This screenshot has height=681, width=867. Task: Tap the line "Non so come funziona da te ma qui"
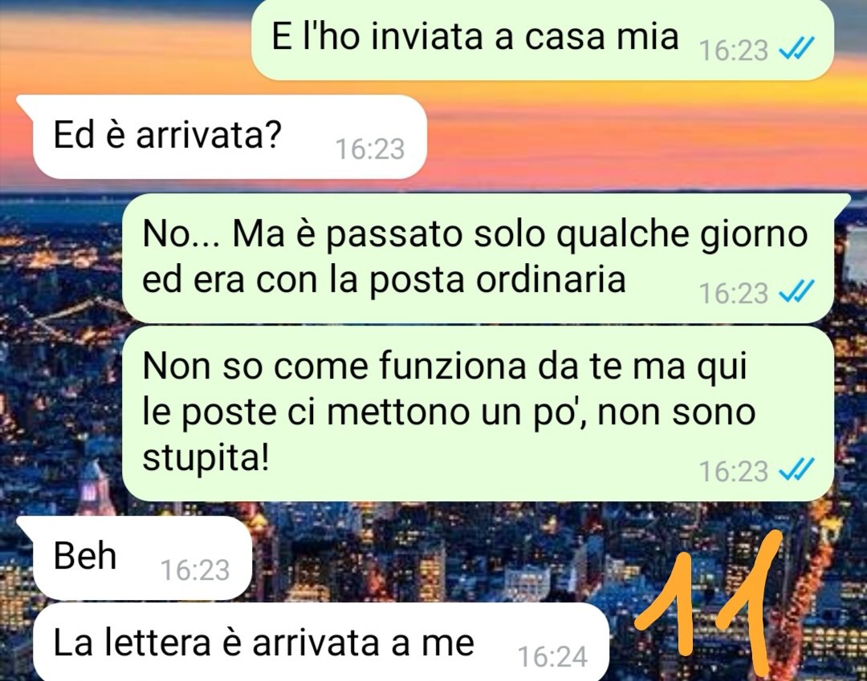click(x=445, y=365)
